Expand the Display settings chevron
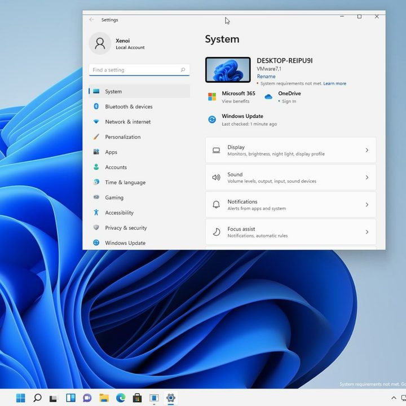This screenshot has height=406, width=406. point(367,150)
